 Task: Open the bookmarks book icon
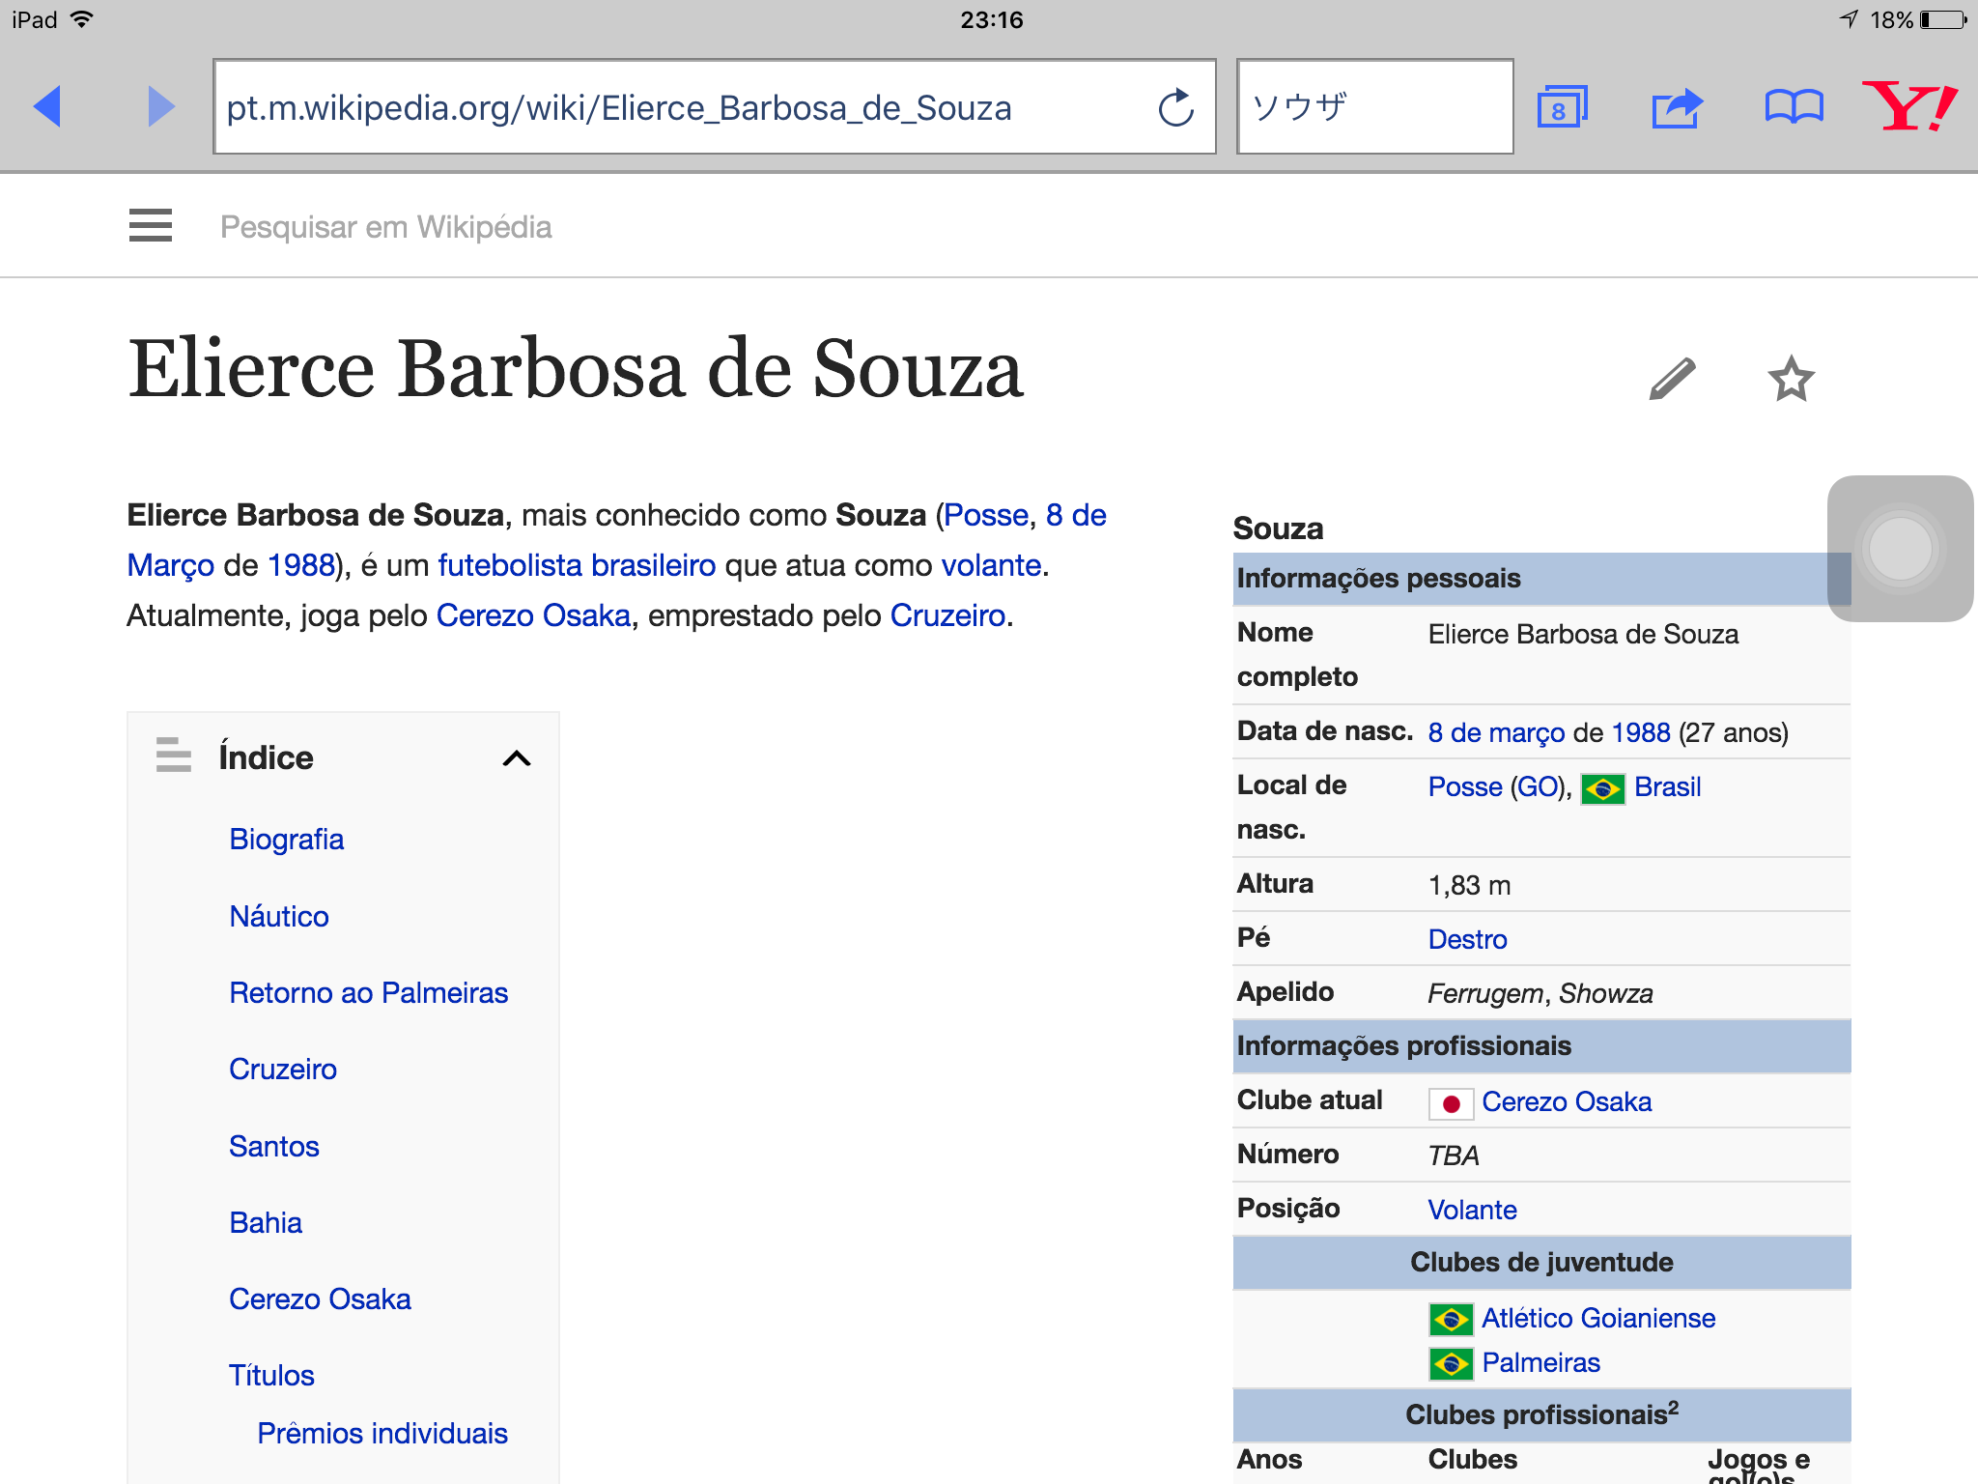point(1794,107)
